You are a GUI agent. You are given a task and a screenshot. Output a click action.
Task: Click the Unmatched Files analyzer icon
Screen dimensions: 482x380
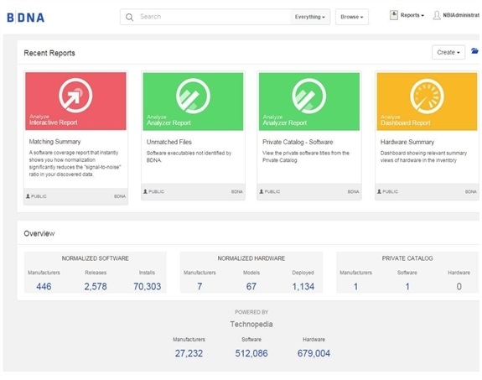[x=193, y=96]
